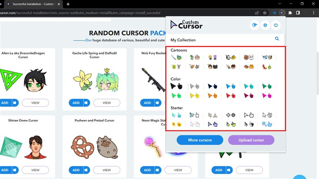Bookmark this page with star icon

(265, 13)
